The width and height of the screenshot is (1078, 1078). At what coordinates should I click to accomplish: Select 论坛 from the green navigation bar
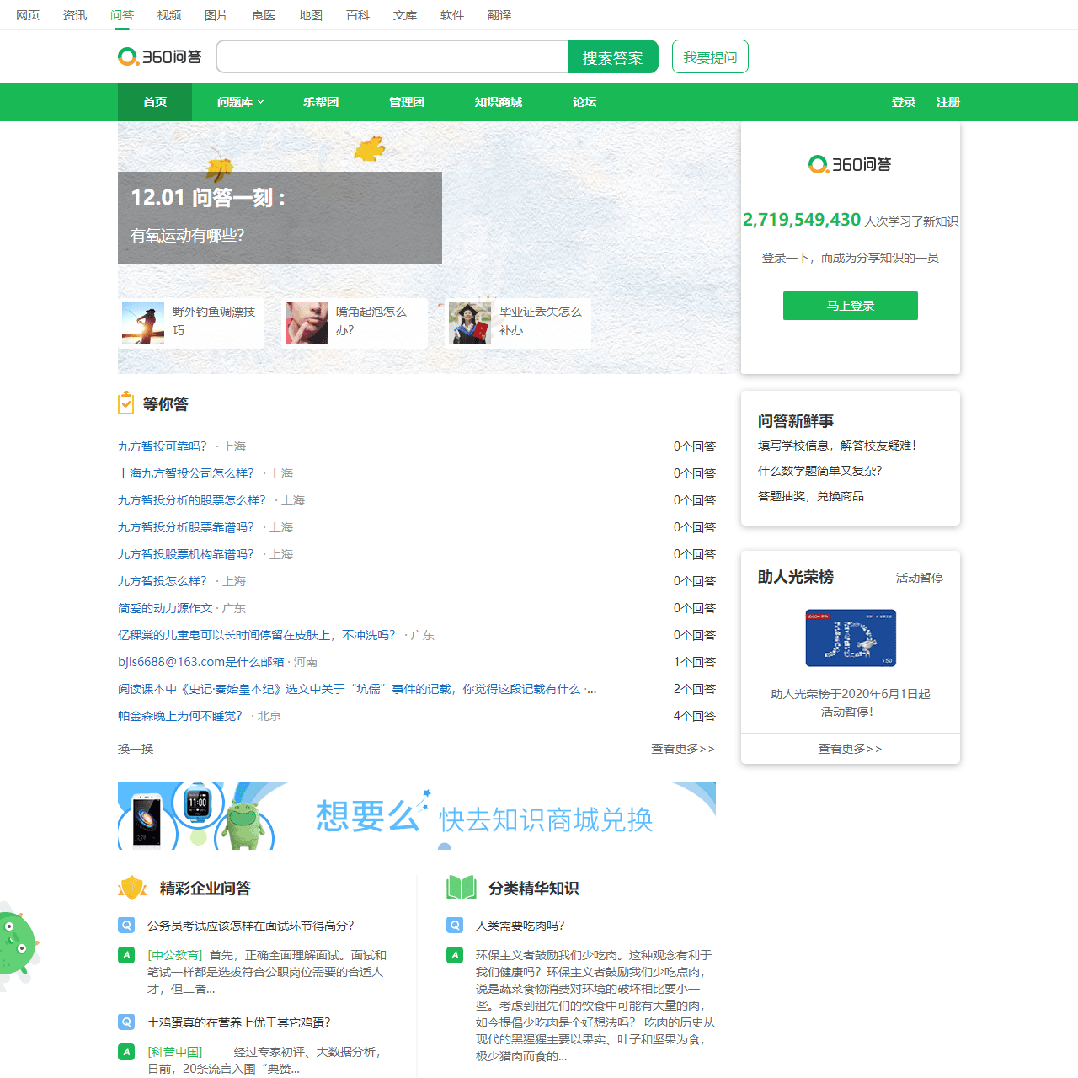pos(584,102)
